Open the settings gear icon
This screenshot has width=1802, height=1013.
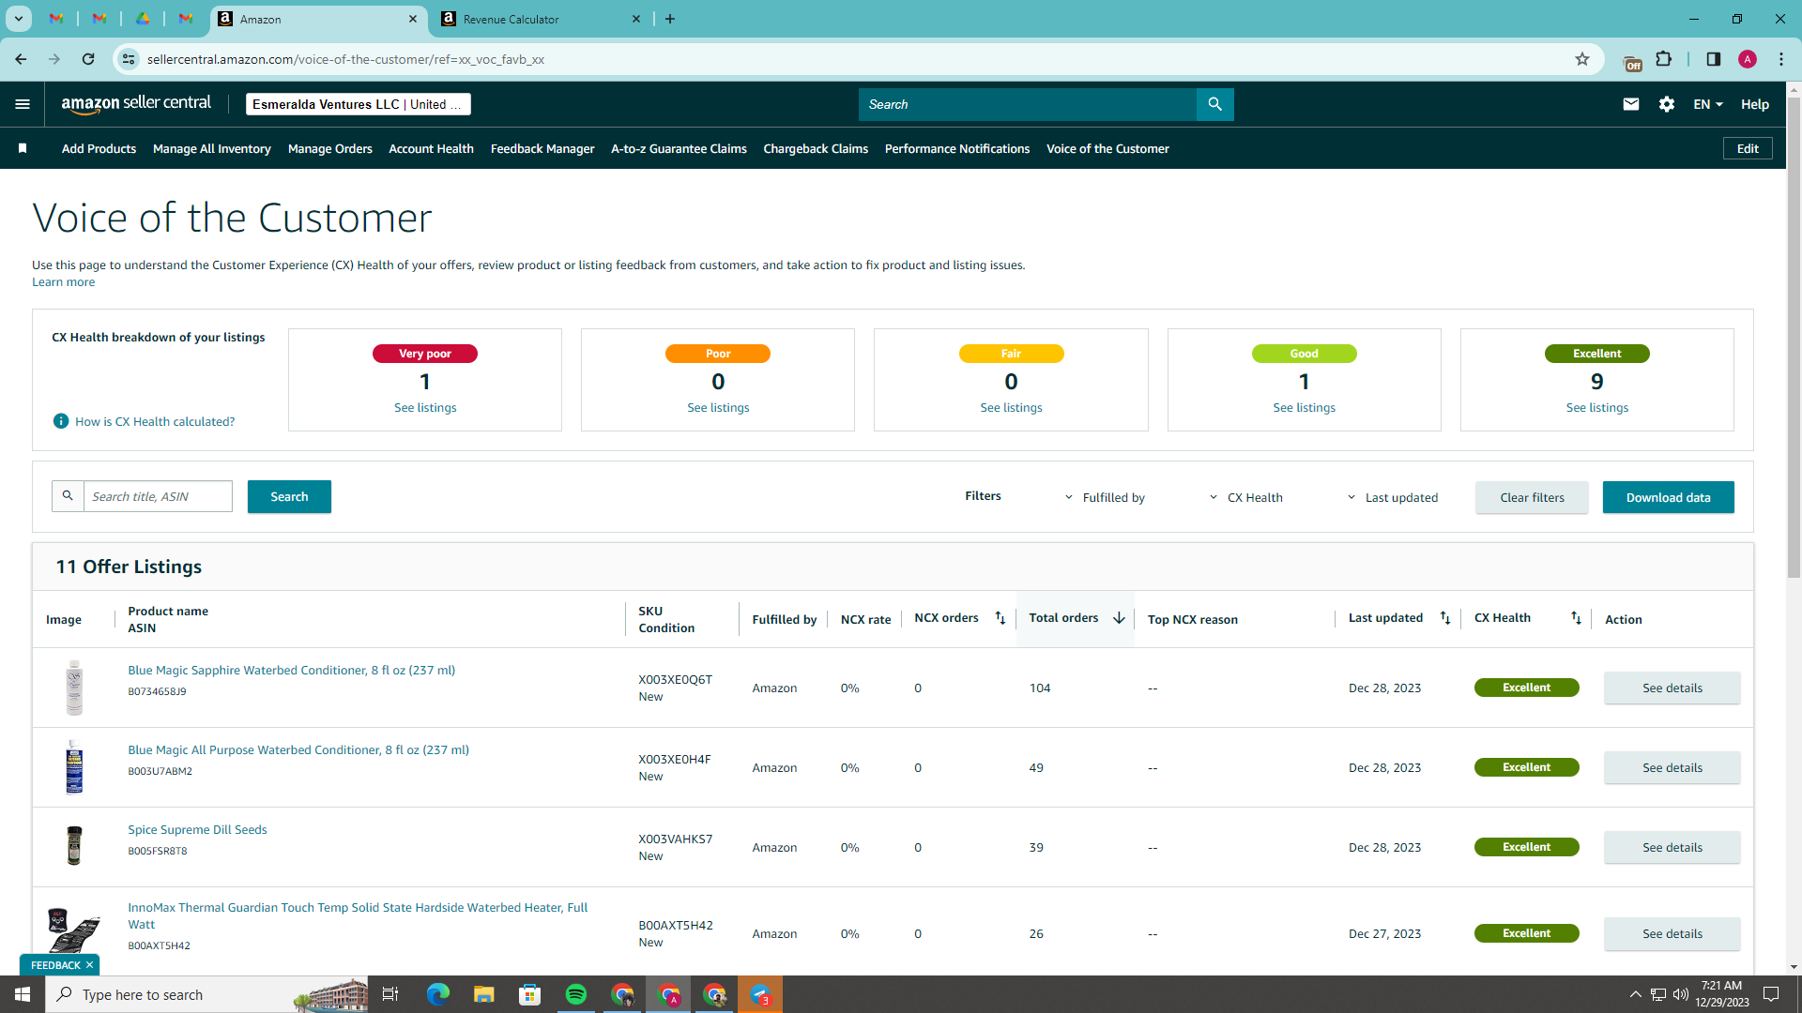1667,104
